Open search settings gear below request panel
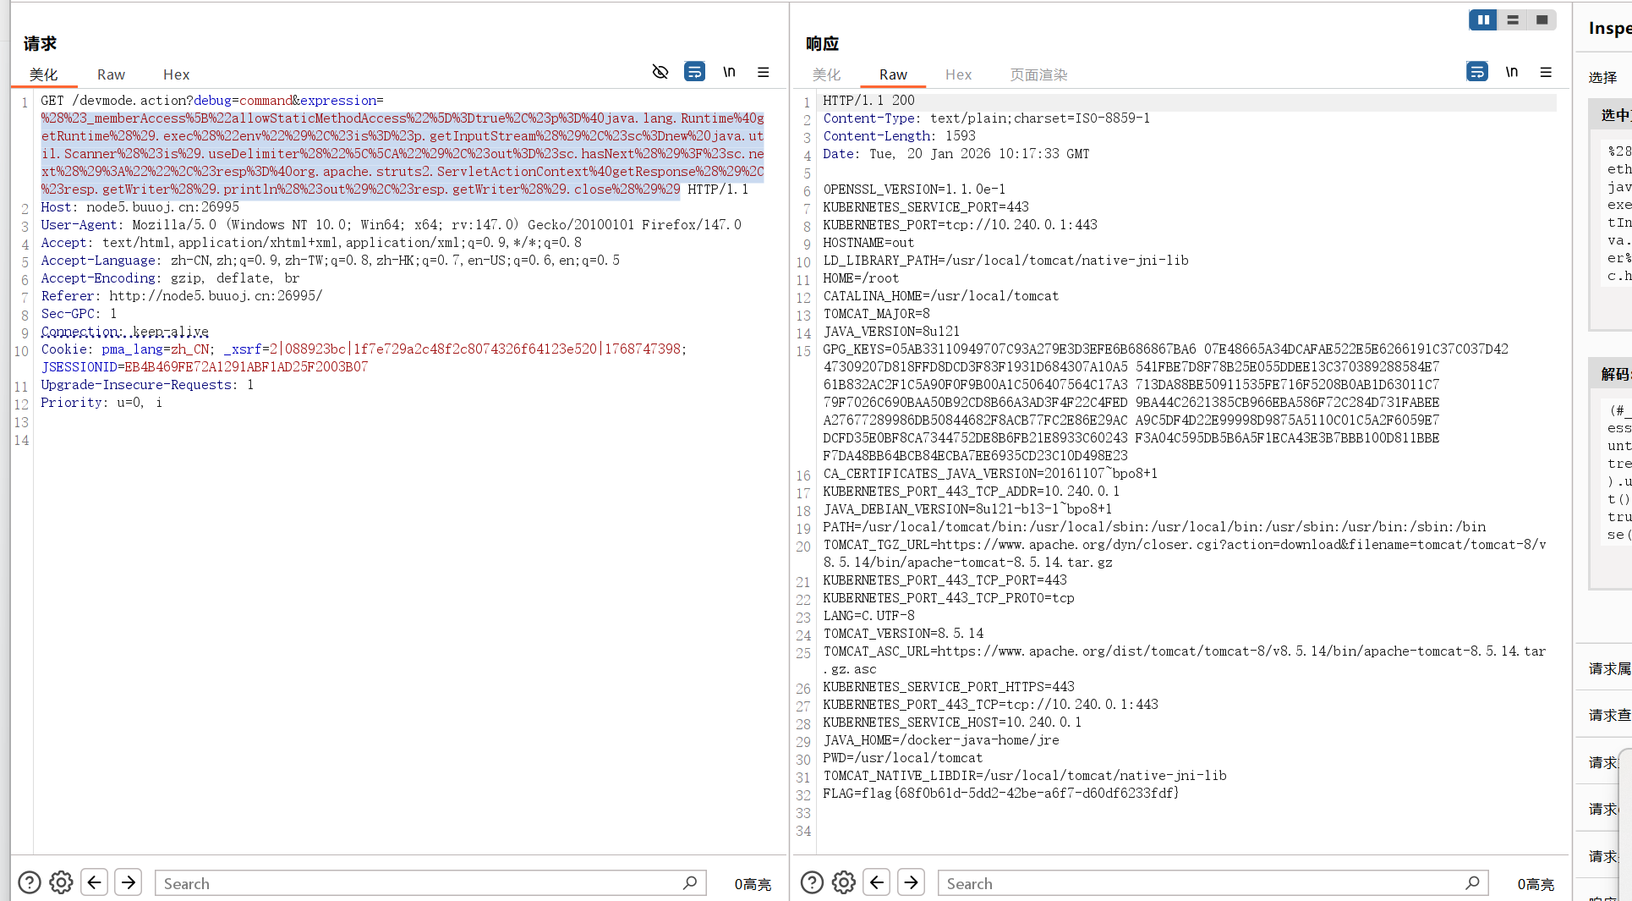 click(x=61, y=882)
